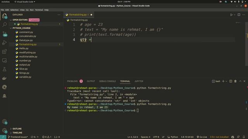The width and height of the screenshot is (248, 139).
Task: Open the Testing flask view
Action: [4, 69]
